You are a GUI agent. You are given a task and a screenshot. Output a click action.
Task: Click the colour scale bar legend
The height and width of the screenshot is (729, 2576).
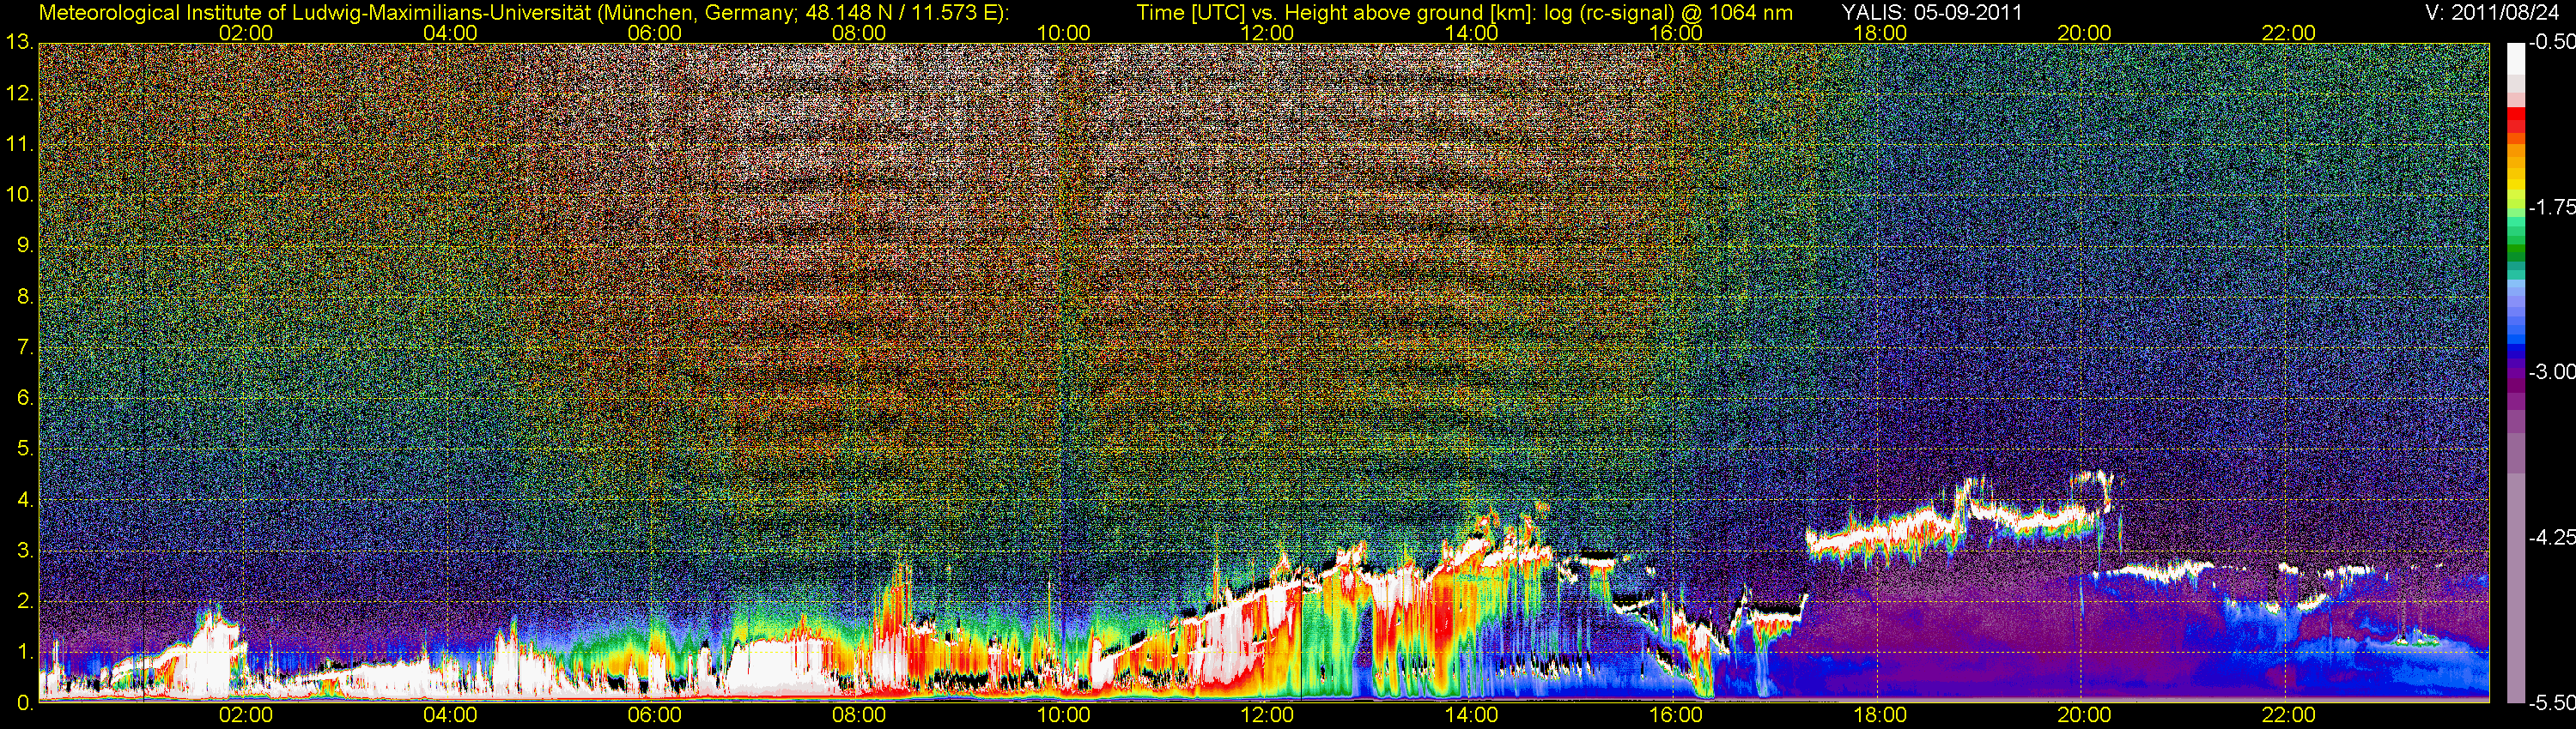tap(2516, 372)
